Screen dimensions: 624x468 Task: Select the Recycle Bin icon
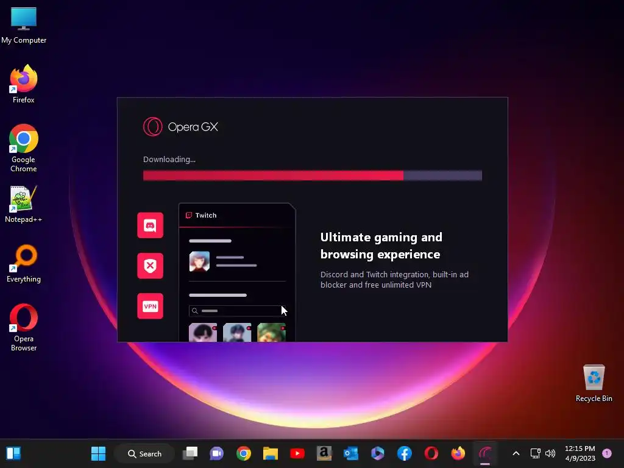594,383
